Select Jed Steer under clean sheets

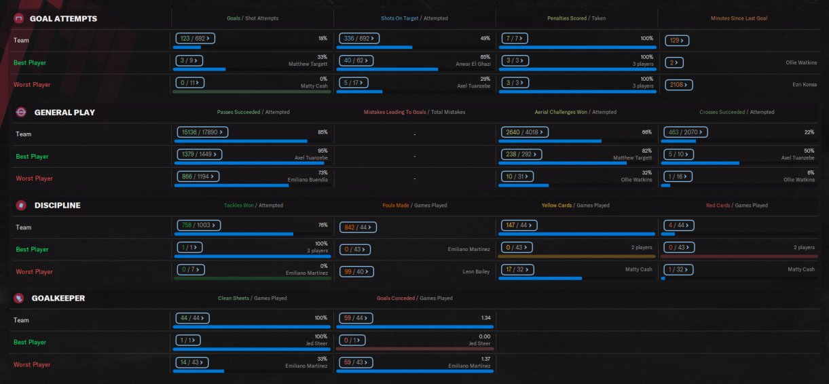316,344
